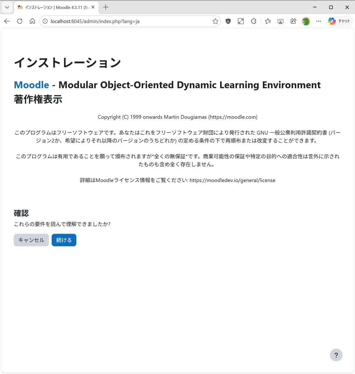Click the 続ける button
The image size is (355, 374).
64,240
